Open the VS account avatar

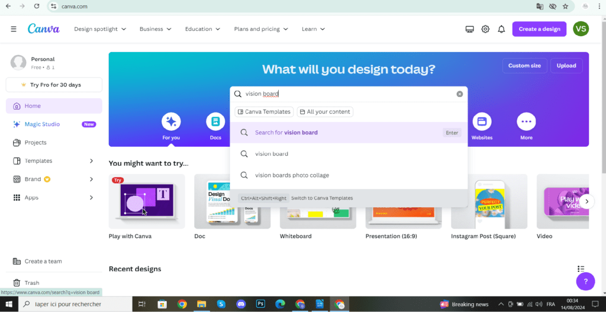(x=581, y=29)
